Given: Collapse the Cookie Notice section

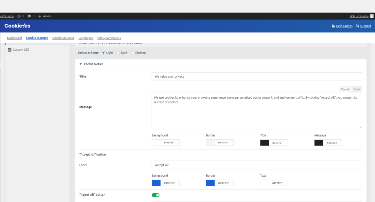Looking at the screenshot, I should [81, 64].
